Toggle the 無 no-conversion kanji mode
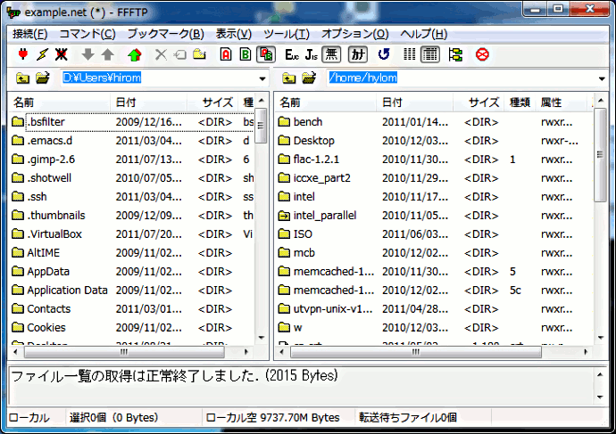Image resolution: width=616 pixels, height=434 pixels. point(331,55)
